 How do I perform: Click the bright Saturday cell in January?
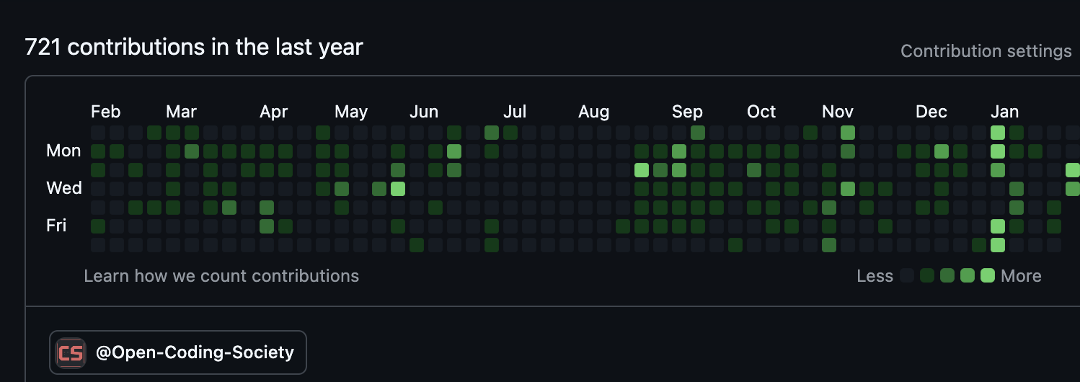pyautogui.click(x=998, y=245)
